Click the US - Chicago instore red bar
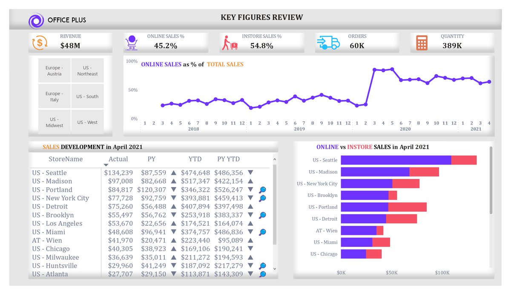Screen dimensions: 511x295 point(374,254)
